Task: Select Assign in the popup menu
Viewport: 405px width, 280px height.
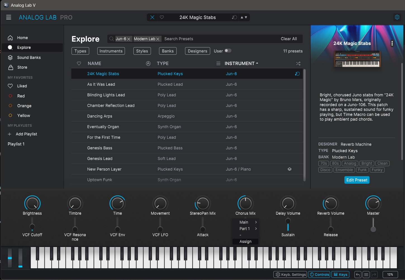Action: point(245,241)
